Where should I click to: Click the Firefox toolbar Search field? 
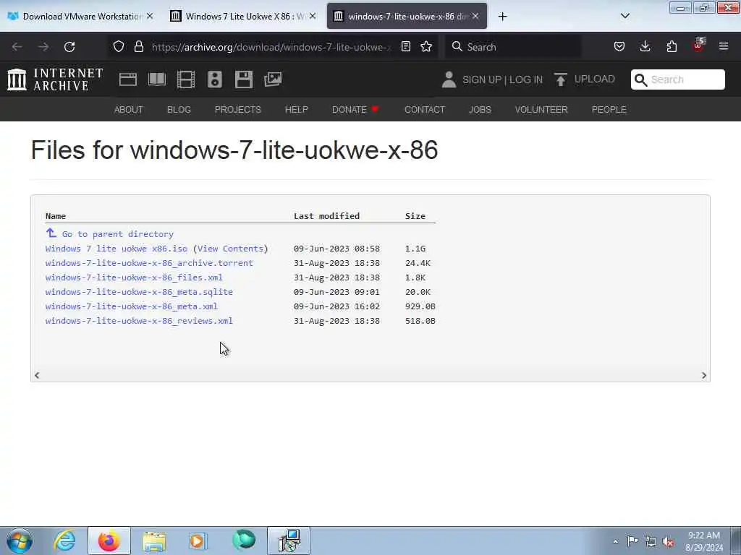pyautogui.click(x=513, y=47)
